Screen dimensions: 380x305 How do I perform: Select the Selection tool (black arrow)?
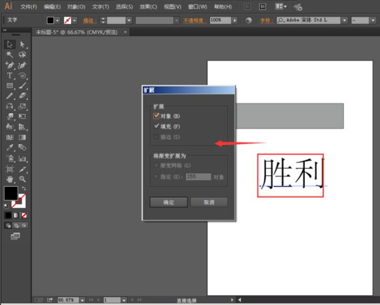point(10,44)
